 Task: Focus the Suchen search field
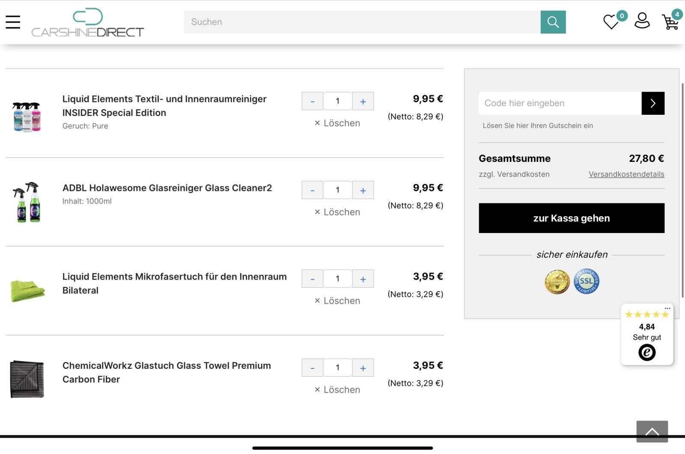pos(362,22)
